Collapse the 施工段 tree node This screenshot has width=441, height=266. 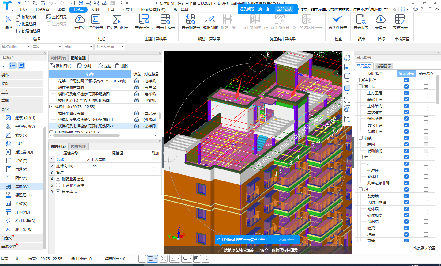360,86
